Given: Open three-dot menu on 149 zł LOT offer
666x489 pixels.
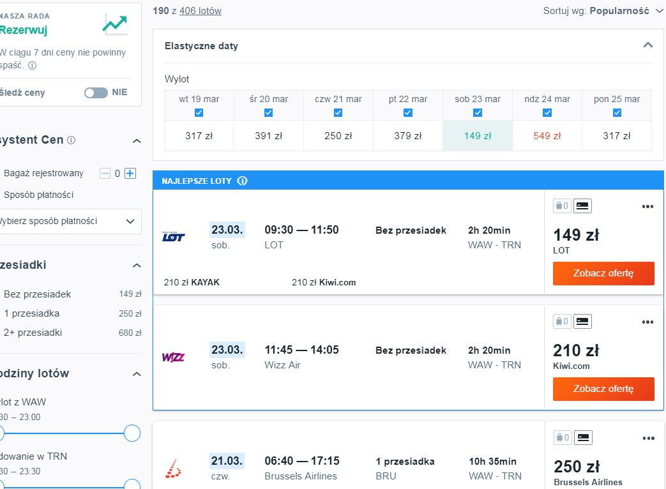Looking at the screenshot, I should [x=647, y=206].
